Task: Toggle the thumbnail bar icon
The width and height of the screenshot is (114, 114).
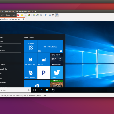Action: pos(50,15)
